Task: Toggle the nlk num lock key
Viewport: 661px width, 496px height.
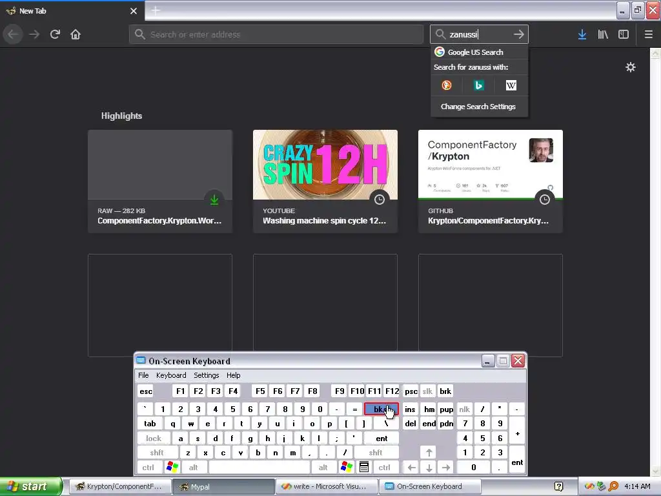Action: click(464, 409)
